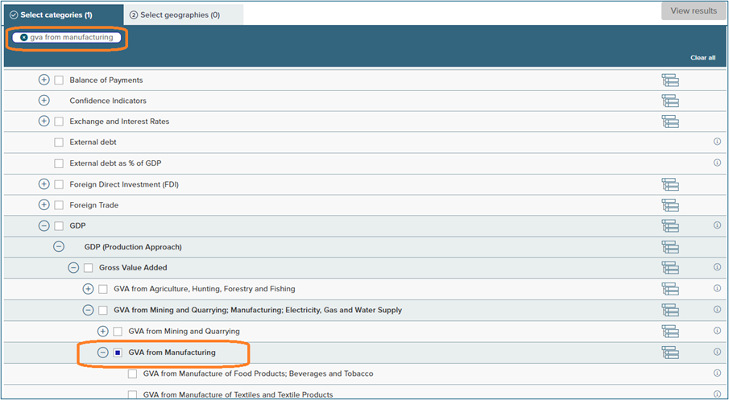Select the Confidence Indicators label
Screen dimensions: 729x400
point(108,101)
